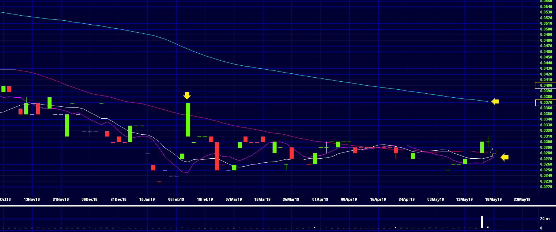Image resolution: width=556 pixels, height=232 pixels.
Task: Click the 03May19 date label
Action: coord(436,199)
